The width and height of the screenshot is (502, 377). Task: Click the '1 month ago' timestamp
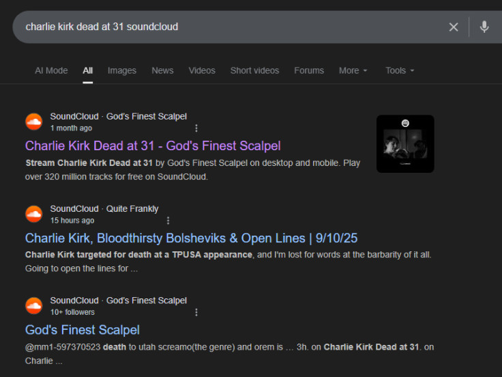coord(71,128)
